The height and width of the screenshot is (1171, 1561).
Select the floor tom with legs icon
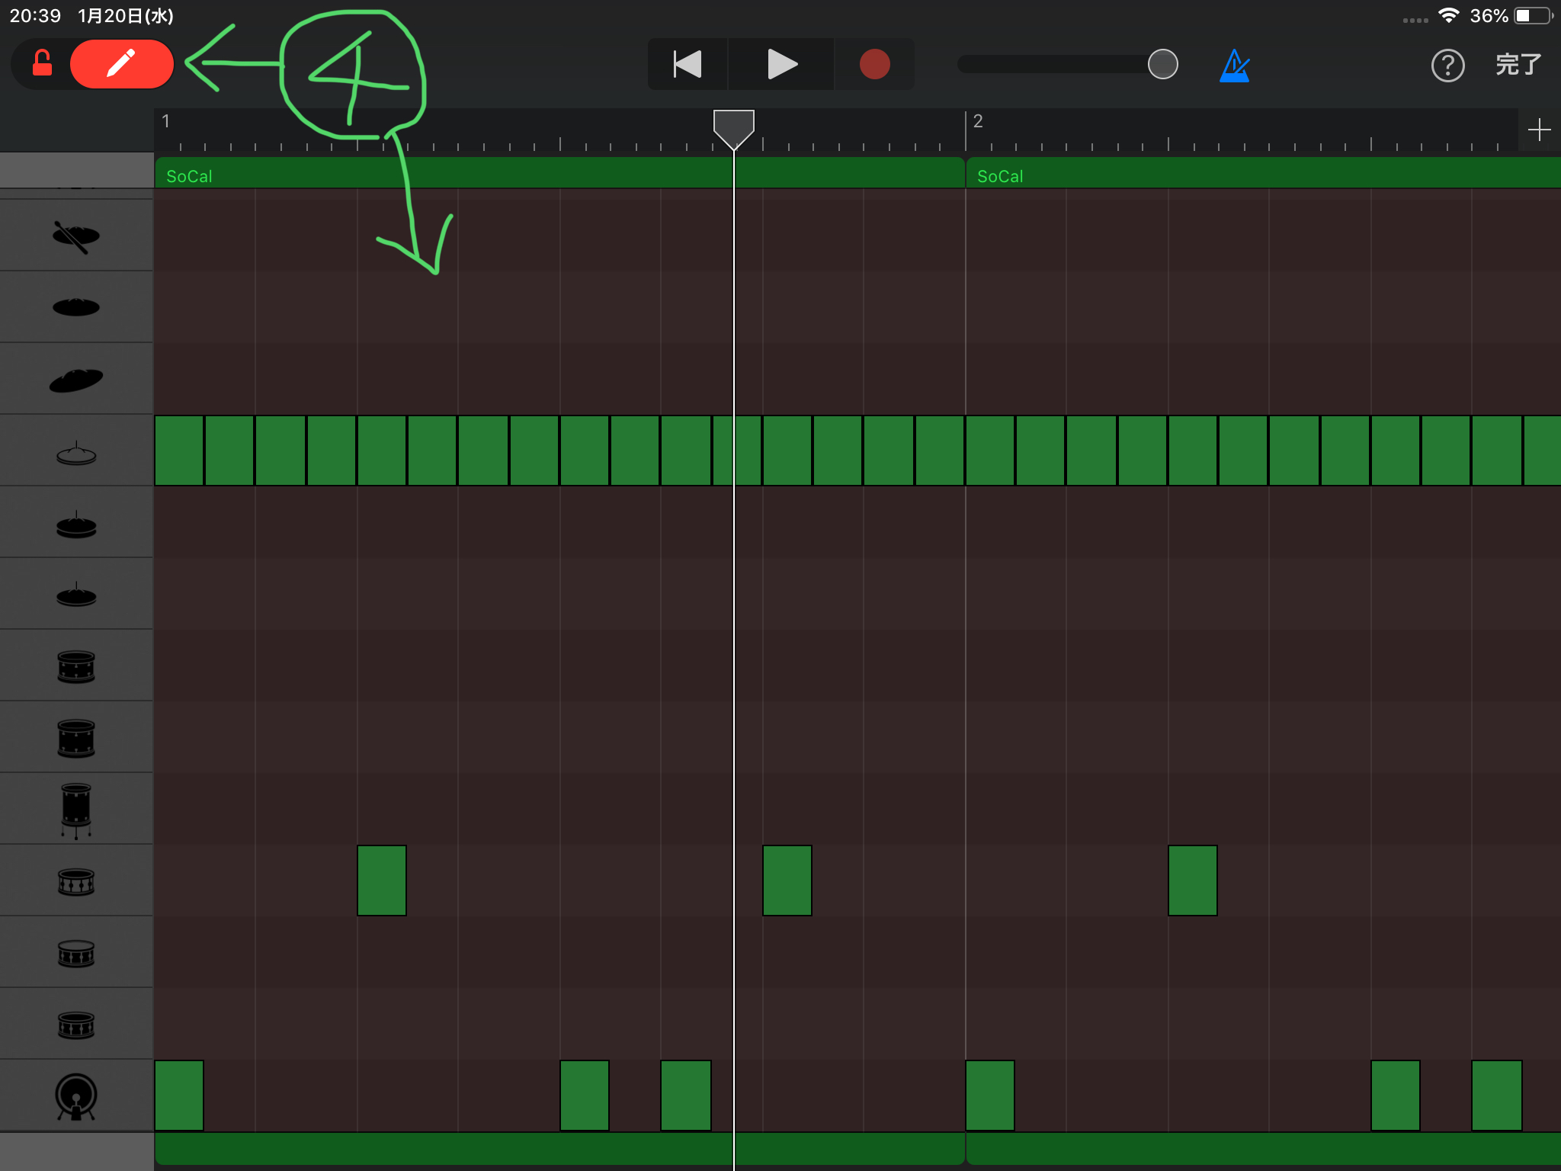coord(76,810)
